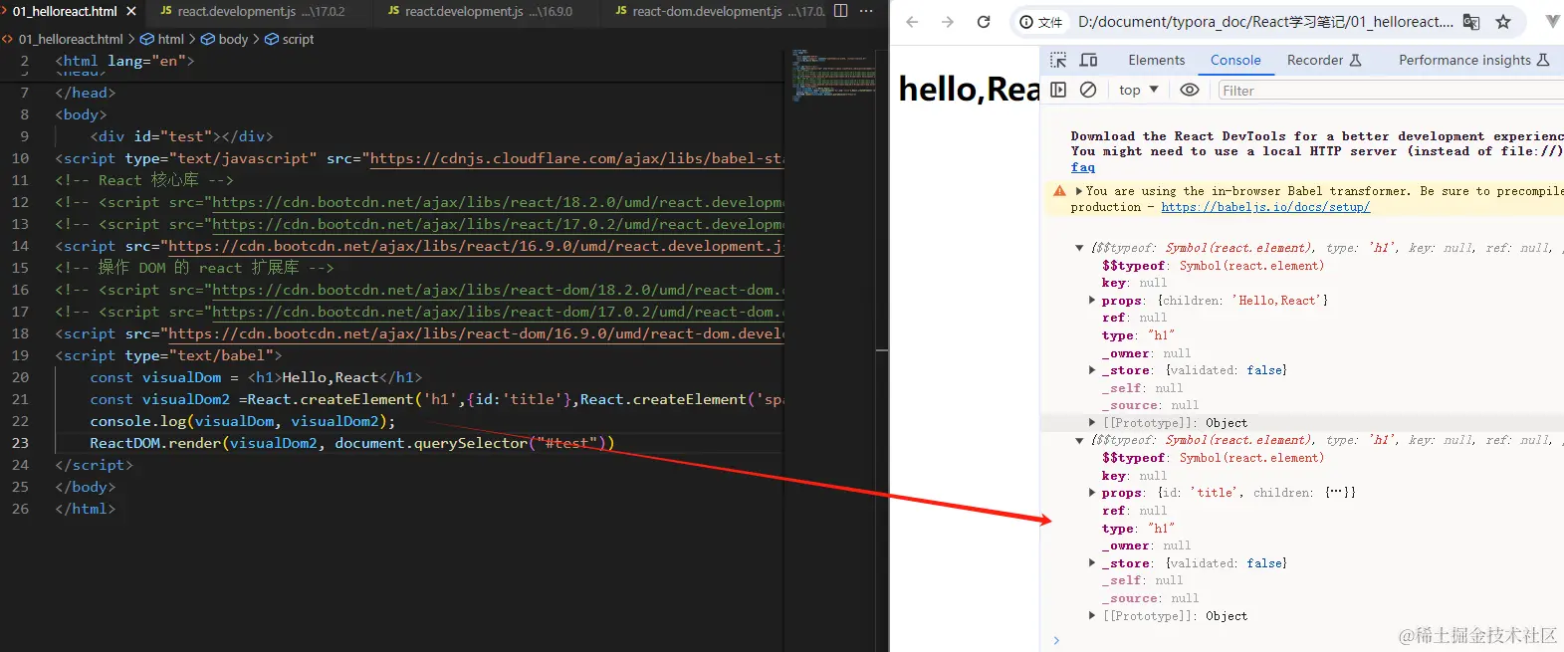
Task: Click line number 23 in the gutter
Action: point(20,443)
